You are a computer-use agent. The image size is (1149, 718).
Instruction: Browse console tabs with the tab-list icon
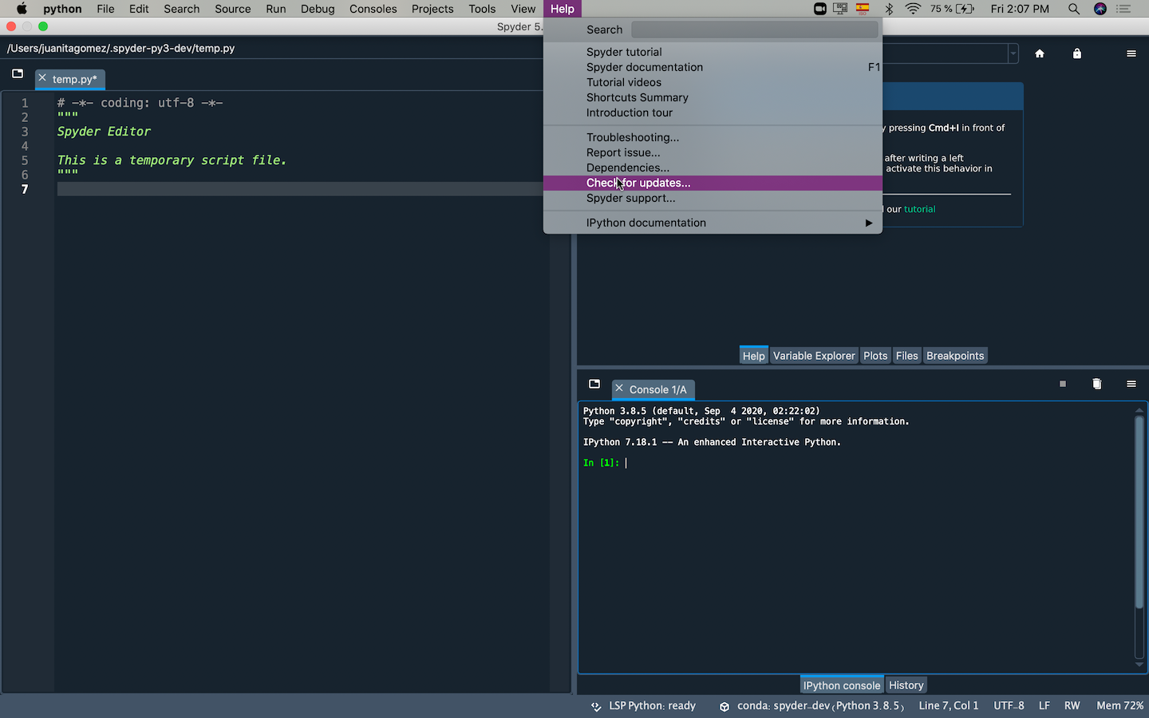[x=594, y=384]
